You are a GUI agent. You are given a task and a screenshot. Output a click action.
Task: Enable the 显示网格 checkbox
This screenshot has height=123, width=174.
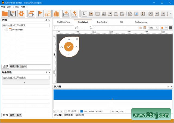coord(66,111)
